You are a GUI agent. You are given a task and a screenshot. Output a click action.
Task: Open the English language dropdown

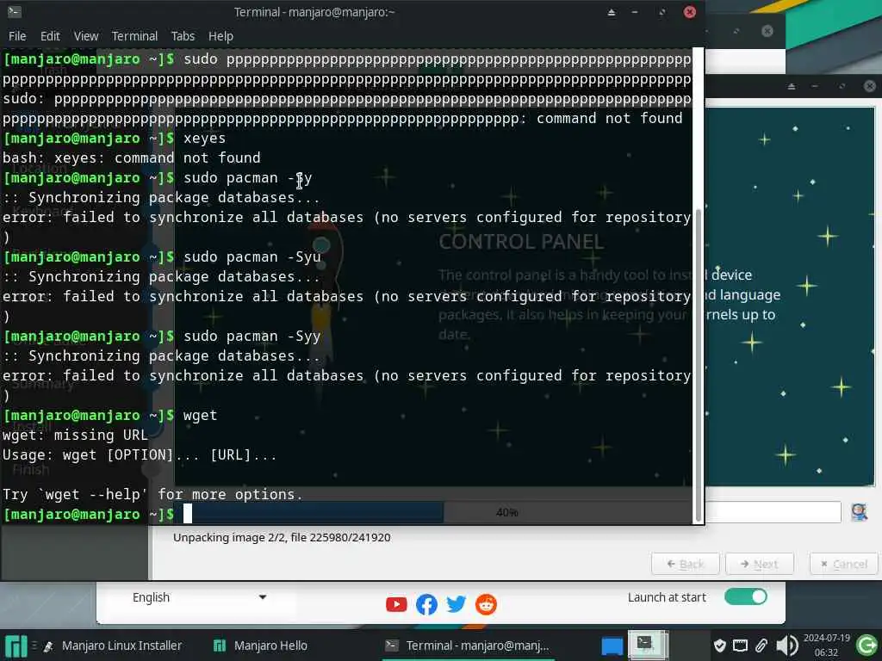pyautogui.click(x=199, y=597)
